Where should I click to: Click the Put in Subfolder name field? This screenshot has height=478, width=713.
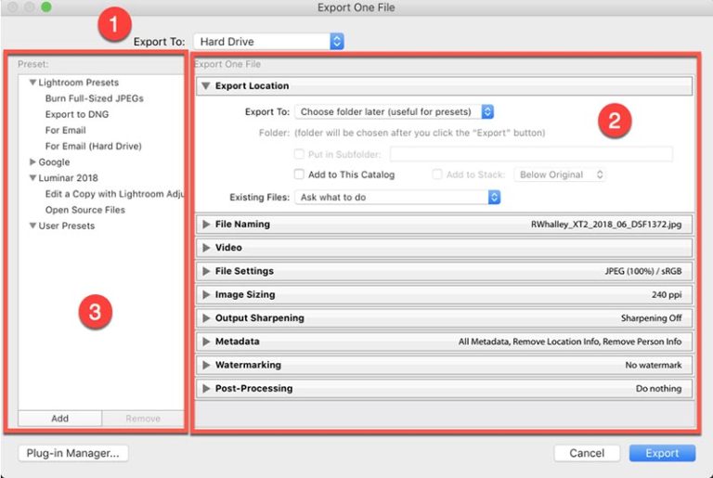(531, 154)
